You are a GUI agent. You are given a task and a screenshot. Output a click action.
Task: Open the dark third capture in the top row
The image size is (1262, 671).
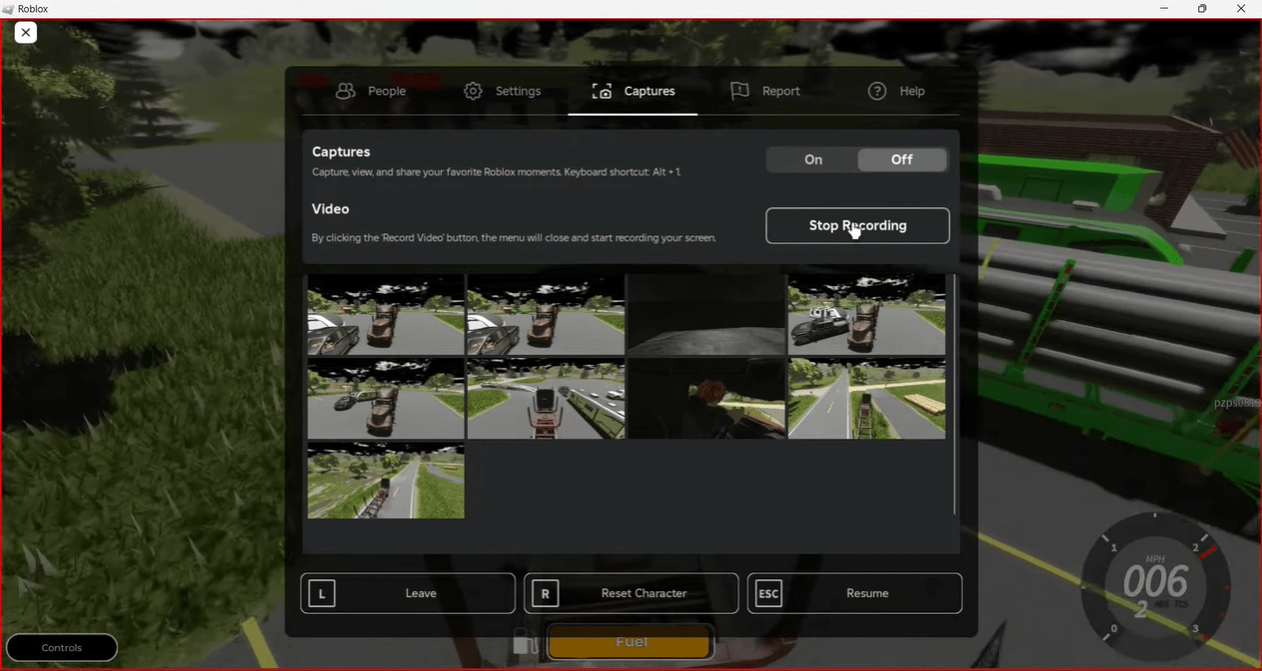(706, 315)
